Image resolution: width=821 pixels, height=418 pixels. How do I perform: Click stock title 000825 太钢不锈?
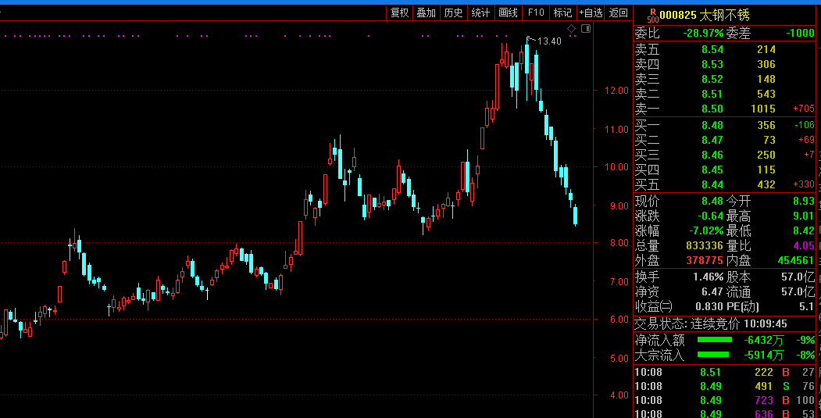click(705, 15)
